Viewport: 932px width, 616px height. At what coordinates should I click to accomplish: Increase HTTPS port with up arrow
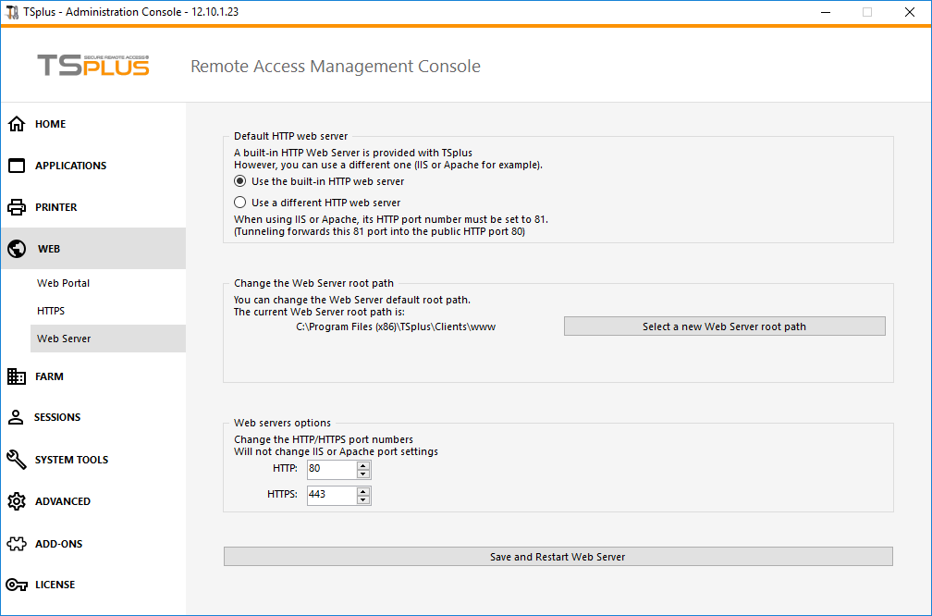(x=363, y=491)
